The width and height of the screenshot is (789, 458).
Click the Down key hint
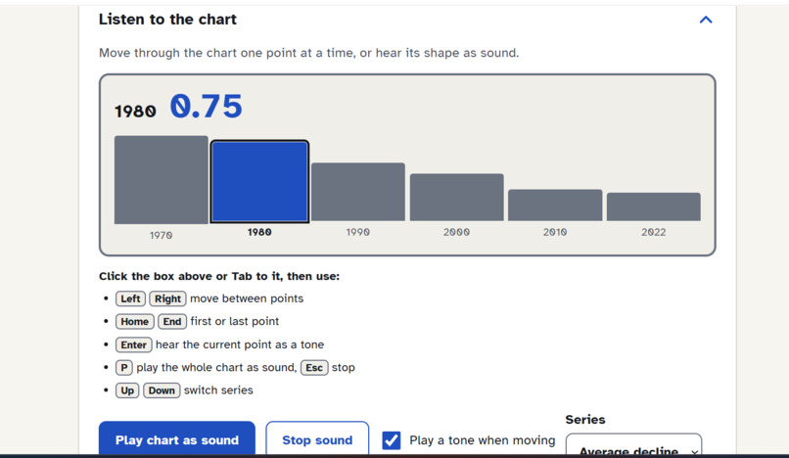(x=162, y=390)
